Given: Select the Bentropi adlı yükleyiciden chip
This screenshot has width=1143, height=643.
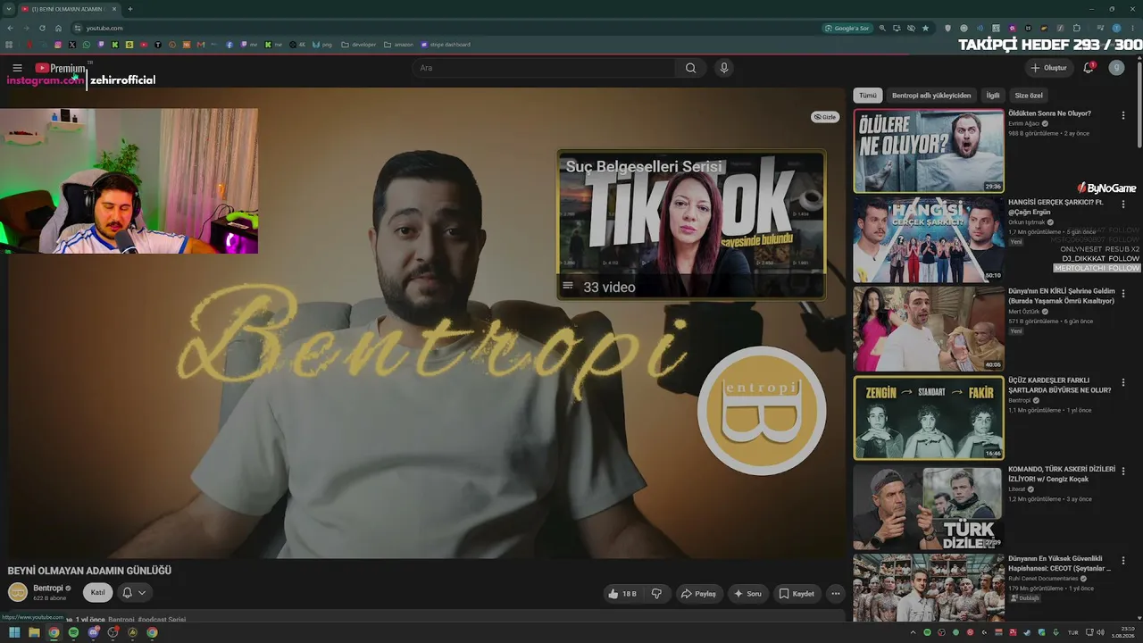Looking at the screenshot, I should (x=931, y=96).
